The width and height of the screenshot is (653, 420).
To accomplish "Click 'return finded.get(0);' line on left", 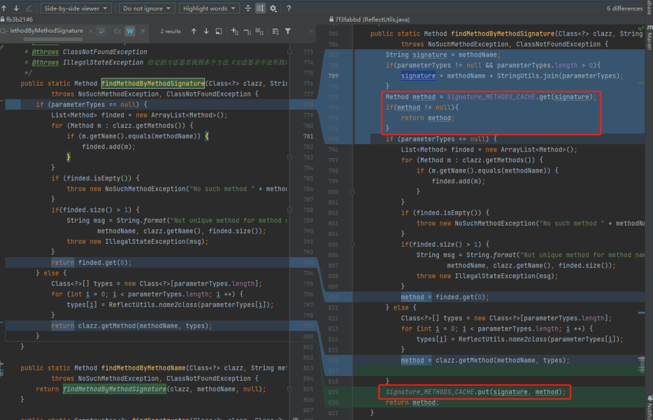I will 91,262.
